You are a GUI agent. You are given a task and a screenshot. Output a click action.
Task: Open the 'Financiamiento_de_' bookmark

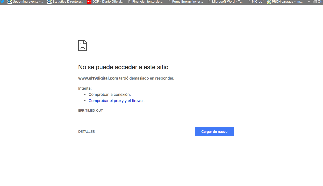tap(146, 2)
